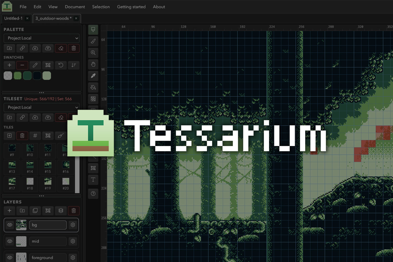393x262 pixels.
Task: Select the hand pan tool
Action: 93,64
